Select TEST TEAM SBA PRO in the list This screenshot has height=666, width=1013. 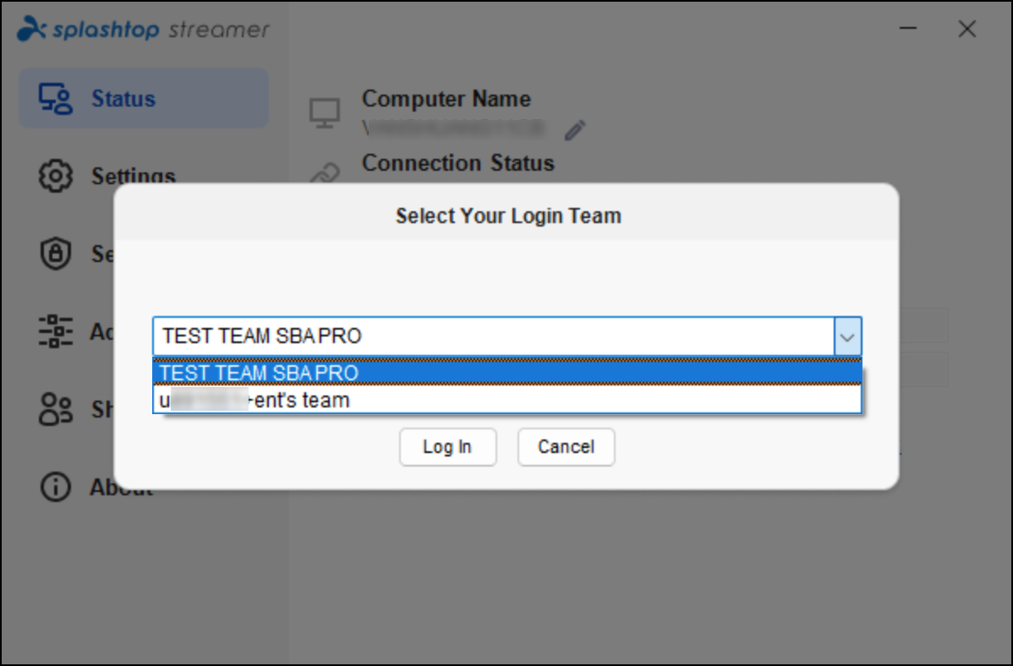click(x=507, y=372)
